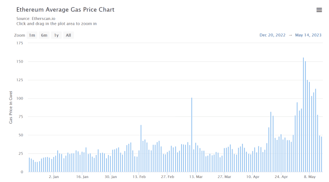Select the All zoom range
Screen dimensions: 329x182
[x=68, y=35]
